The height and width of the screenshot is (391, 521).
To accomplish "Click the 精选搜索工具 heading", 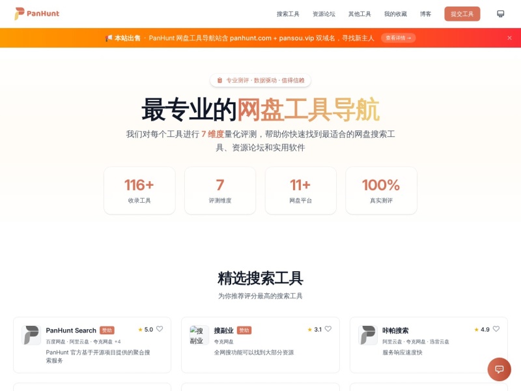I will click(260, 278).
